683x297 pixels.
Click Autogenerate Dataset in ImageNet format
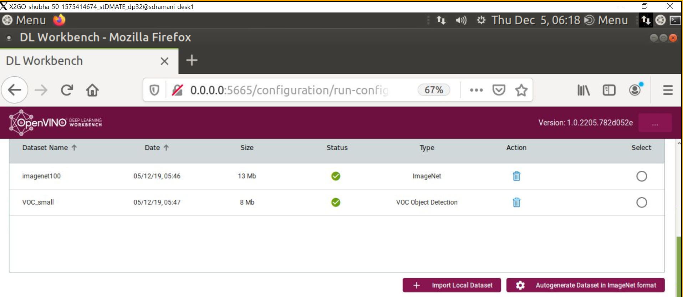click(x=585, y=285)
